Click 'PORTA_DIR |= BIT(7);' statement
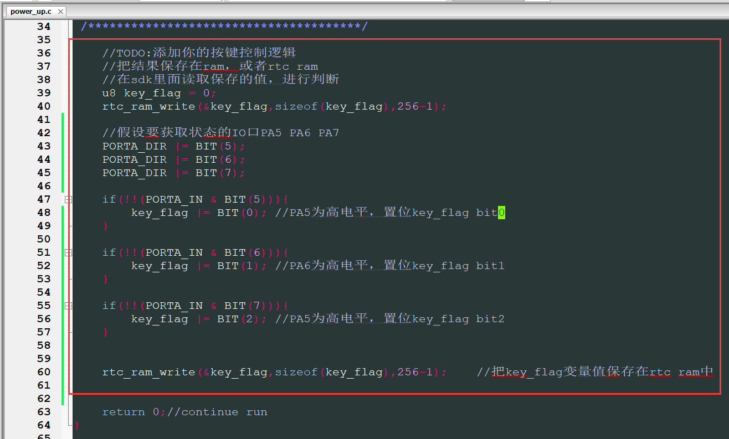This screenshot has width=729, height=439. pyautogui.click(x=173, y=173)
